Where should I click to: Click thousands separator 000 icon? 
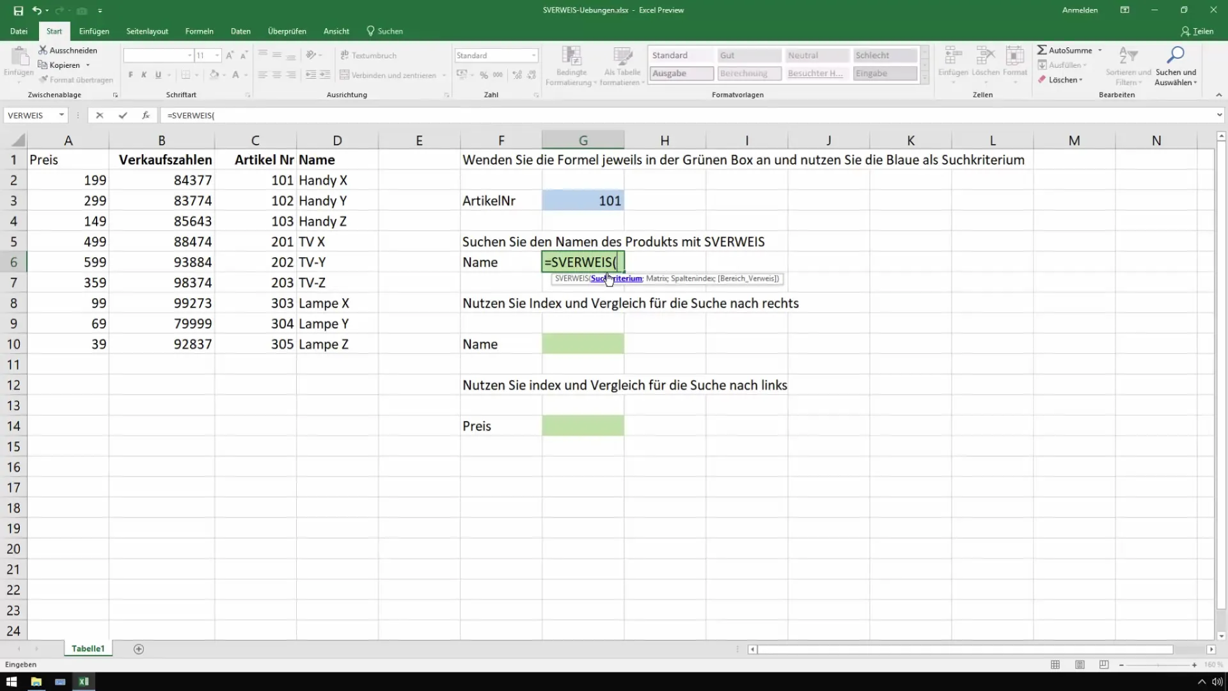point(498,75)
